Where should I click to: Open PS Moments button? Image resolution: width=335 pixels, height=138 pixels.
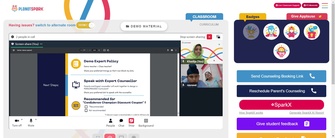coord(311,5)
